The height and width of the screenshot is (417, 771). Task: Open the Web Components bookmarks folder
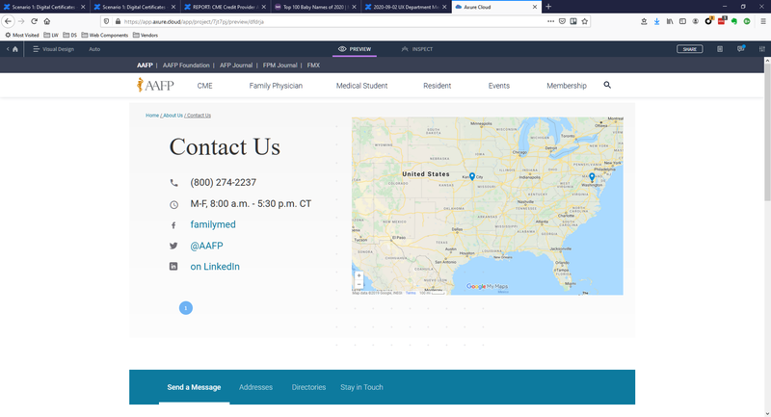[x=104, y=35]
